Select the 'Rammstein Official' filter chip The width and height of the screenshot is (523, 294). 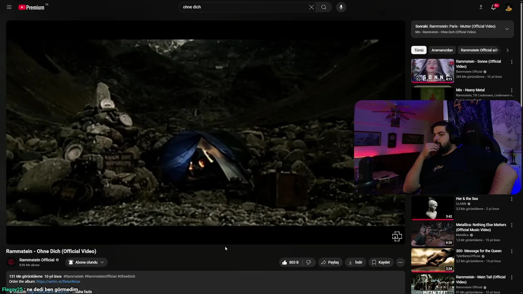[x=479, y=50]
